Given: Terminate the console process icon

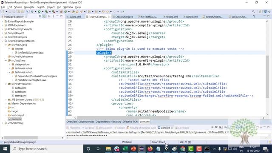Looking at the screenshot, I should point(212,127).
